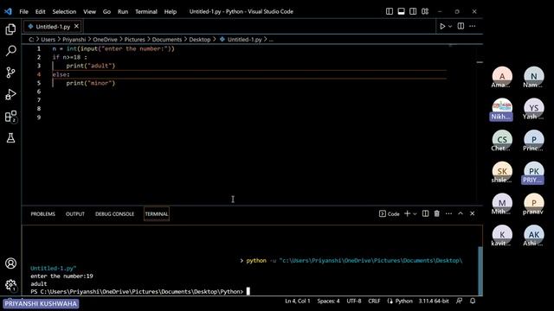The width and height of the screenshot is (554, 311).
Task: Switch to the OUTPUT panel tab
Action: click(x=75, y=214)
